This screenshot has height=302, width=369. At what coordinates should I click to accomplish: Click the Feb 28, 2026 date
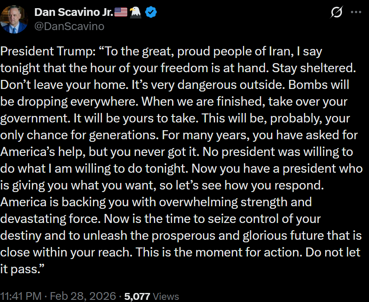coord(83,296)
